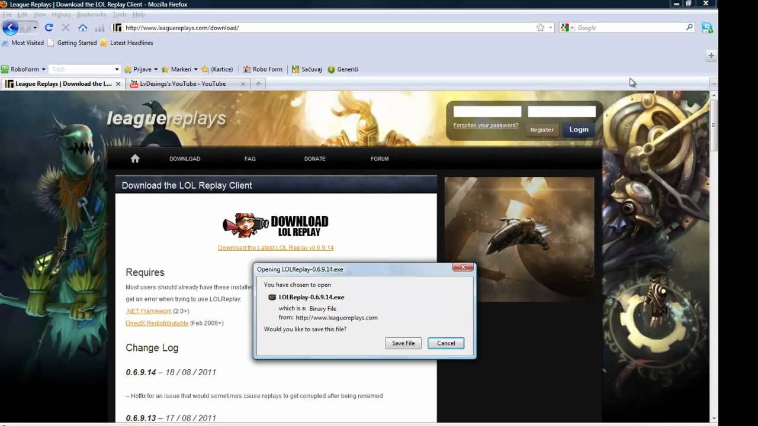
Task: Open a new tab with plus icon
Action: tap(258, 84)
